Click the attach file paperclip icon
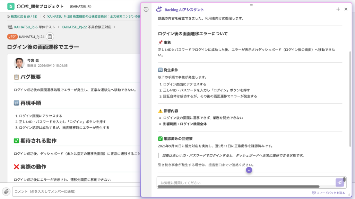 click(6, 191)
